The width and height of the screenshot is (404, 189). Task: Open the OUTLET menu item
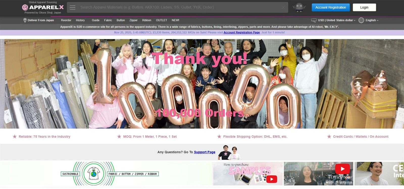pyautogui.click(x=161, y=20)
